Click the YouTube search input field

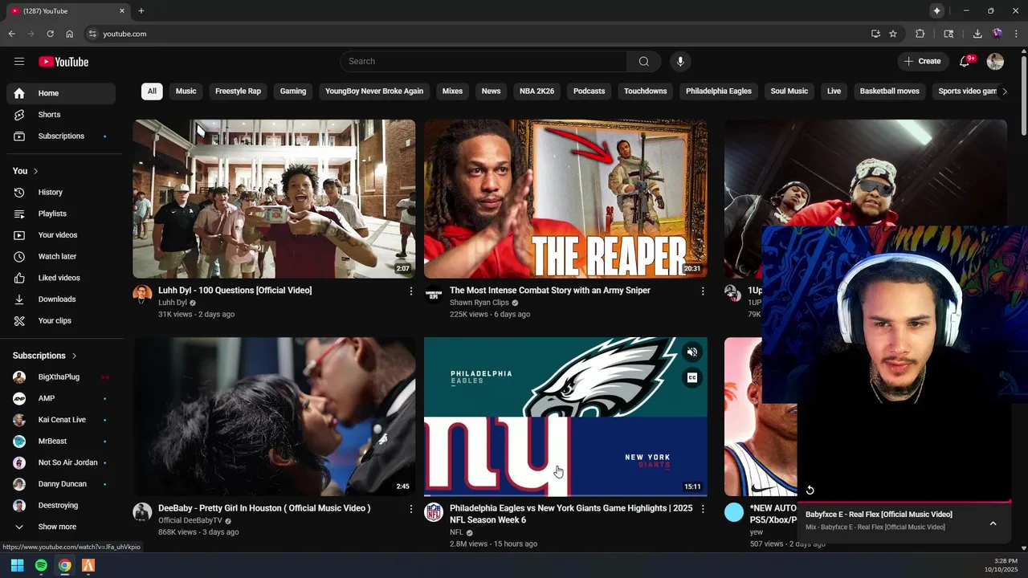483,61
